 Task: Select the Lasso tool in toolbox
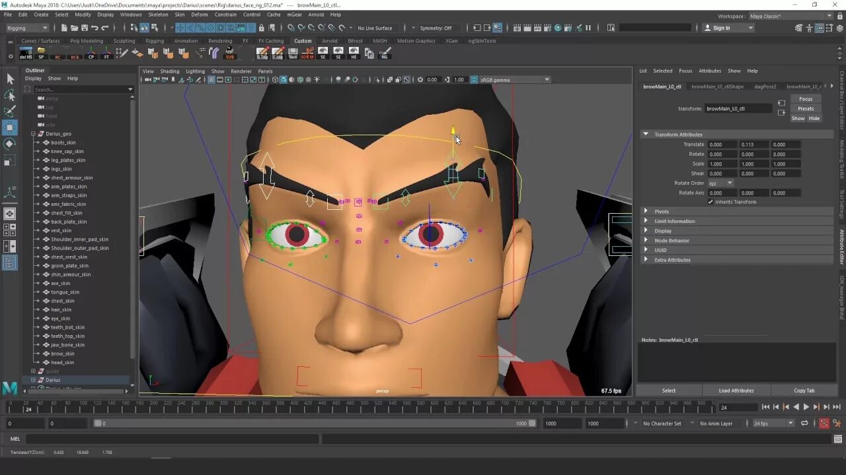pos(10,95)
